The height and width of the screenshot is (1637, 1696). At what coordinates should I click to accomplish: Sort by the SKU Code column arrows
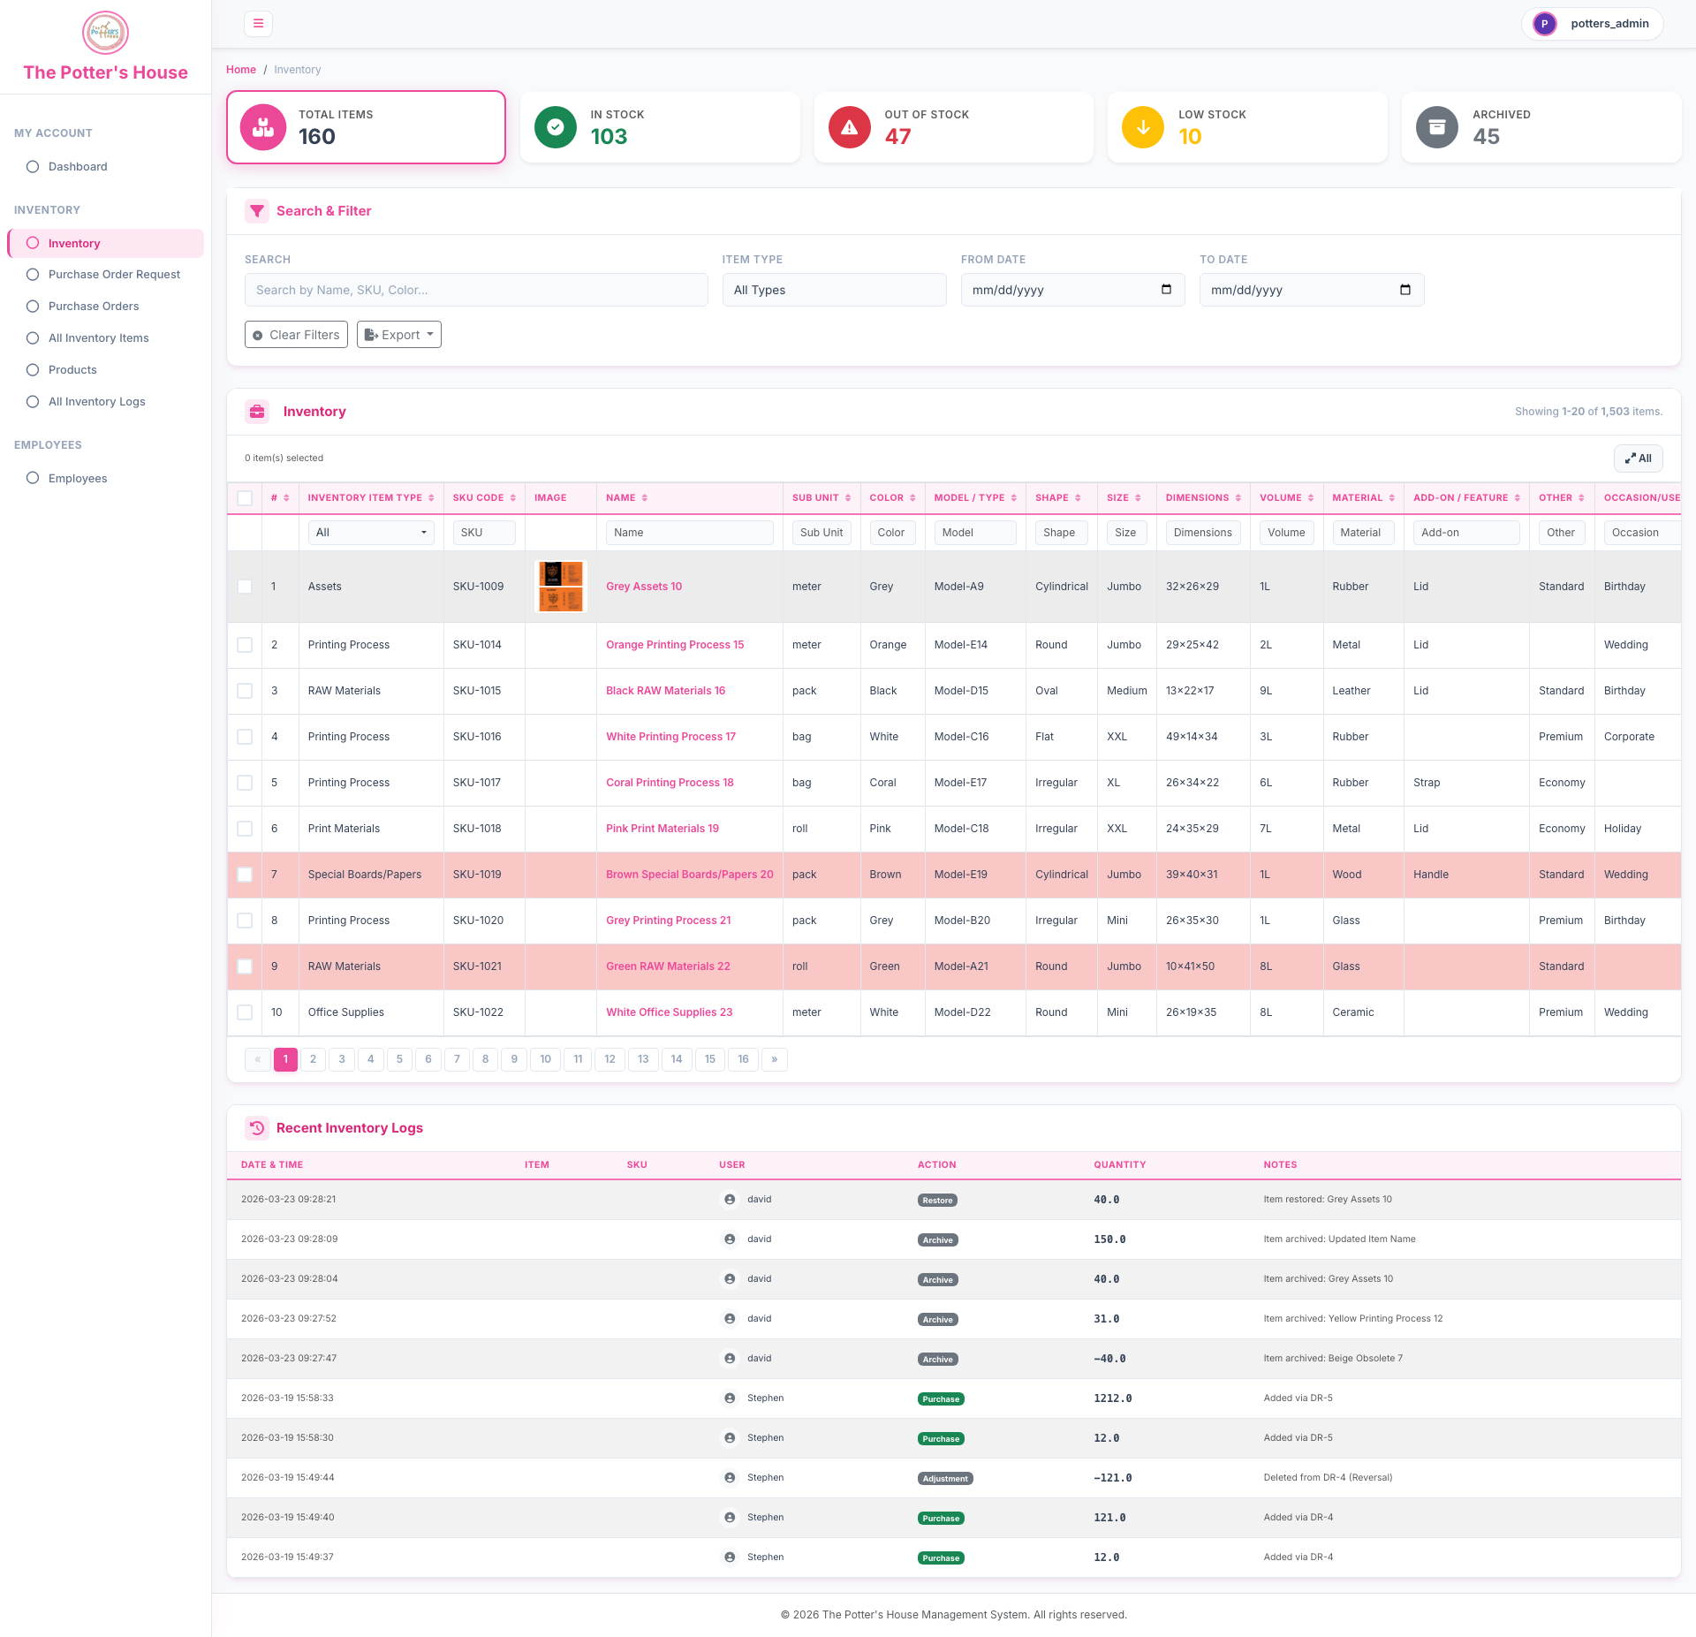point(513,498)
